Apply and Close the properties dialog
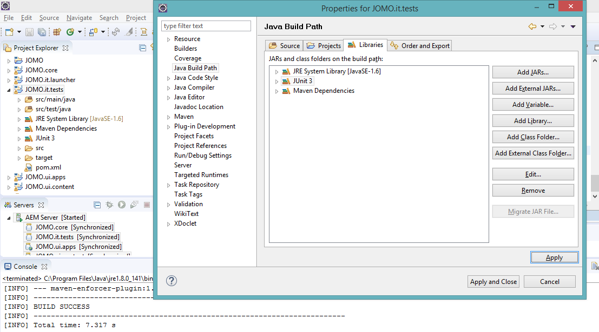Image resolution: width=599 pixels, height=332 pixels. click(x=493, y=281)
